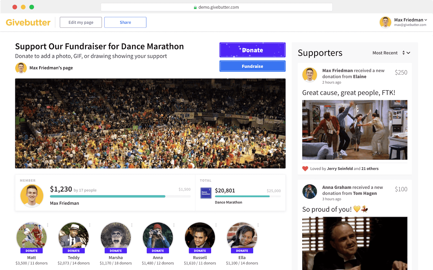The height and width of the screenshot is (270, 433).
Task: Open Ella's three-dot options menu
Action: (x=258, y=225)
